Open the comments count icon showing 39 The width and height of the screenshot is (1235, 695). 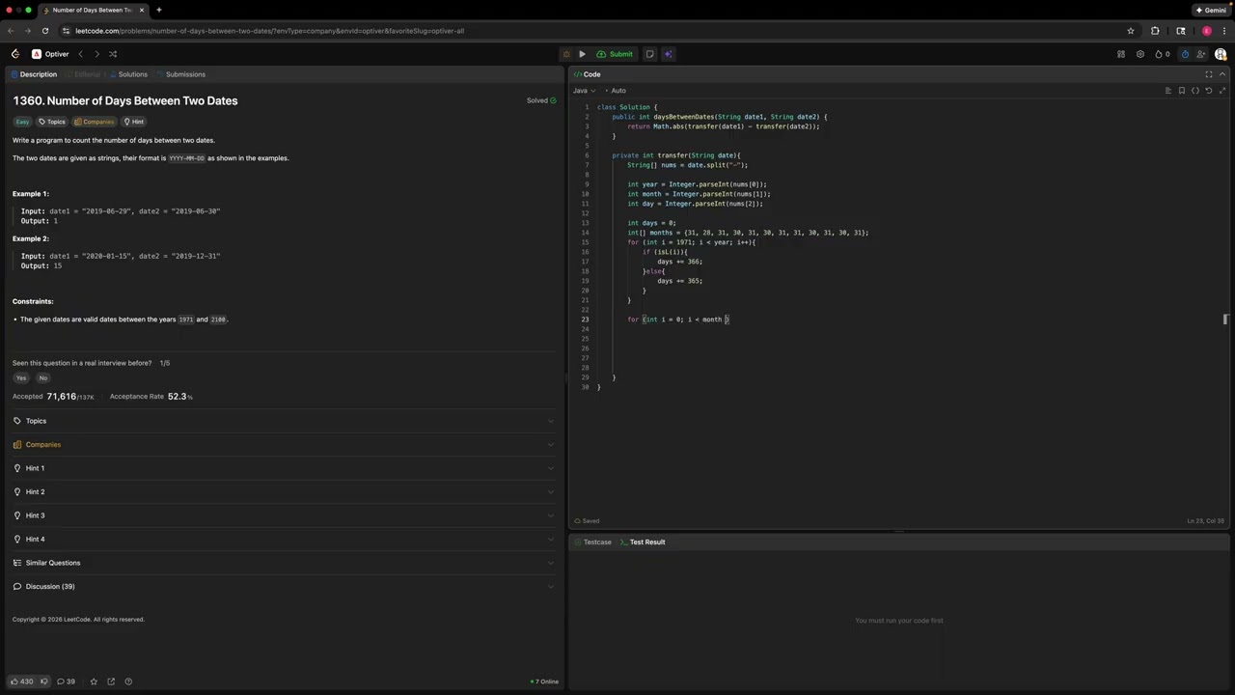[x=66, y=681]
